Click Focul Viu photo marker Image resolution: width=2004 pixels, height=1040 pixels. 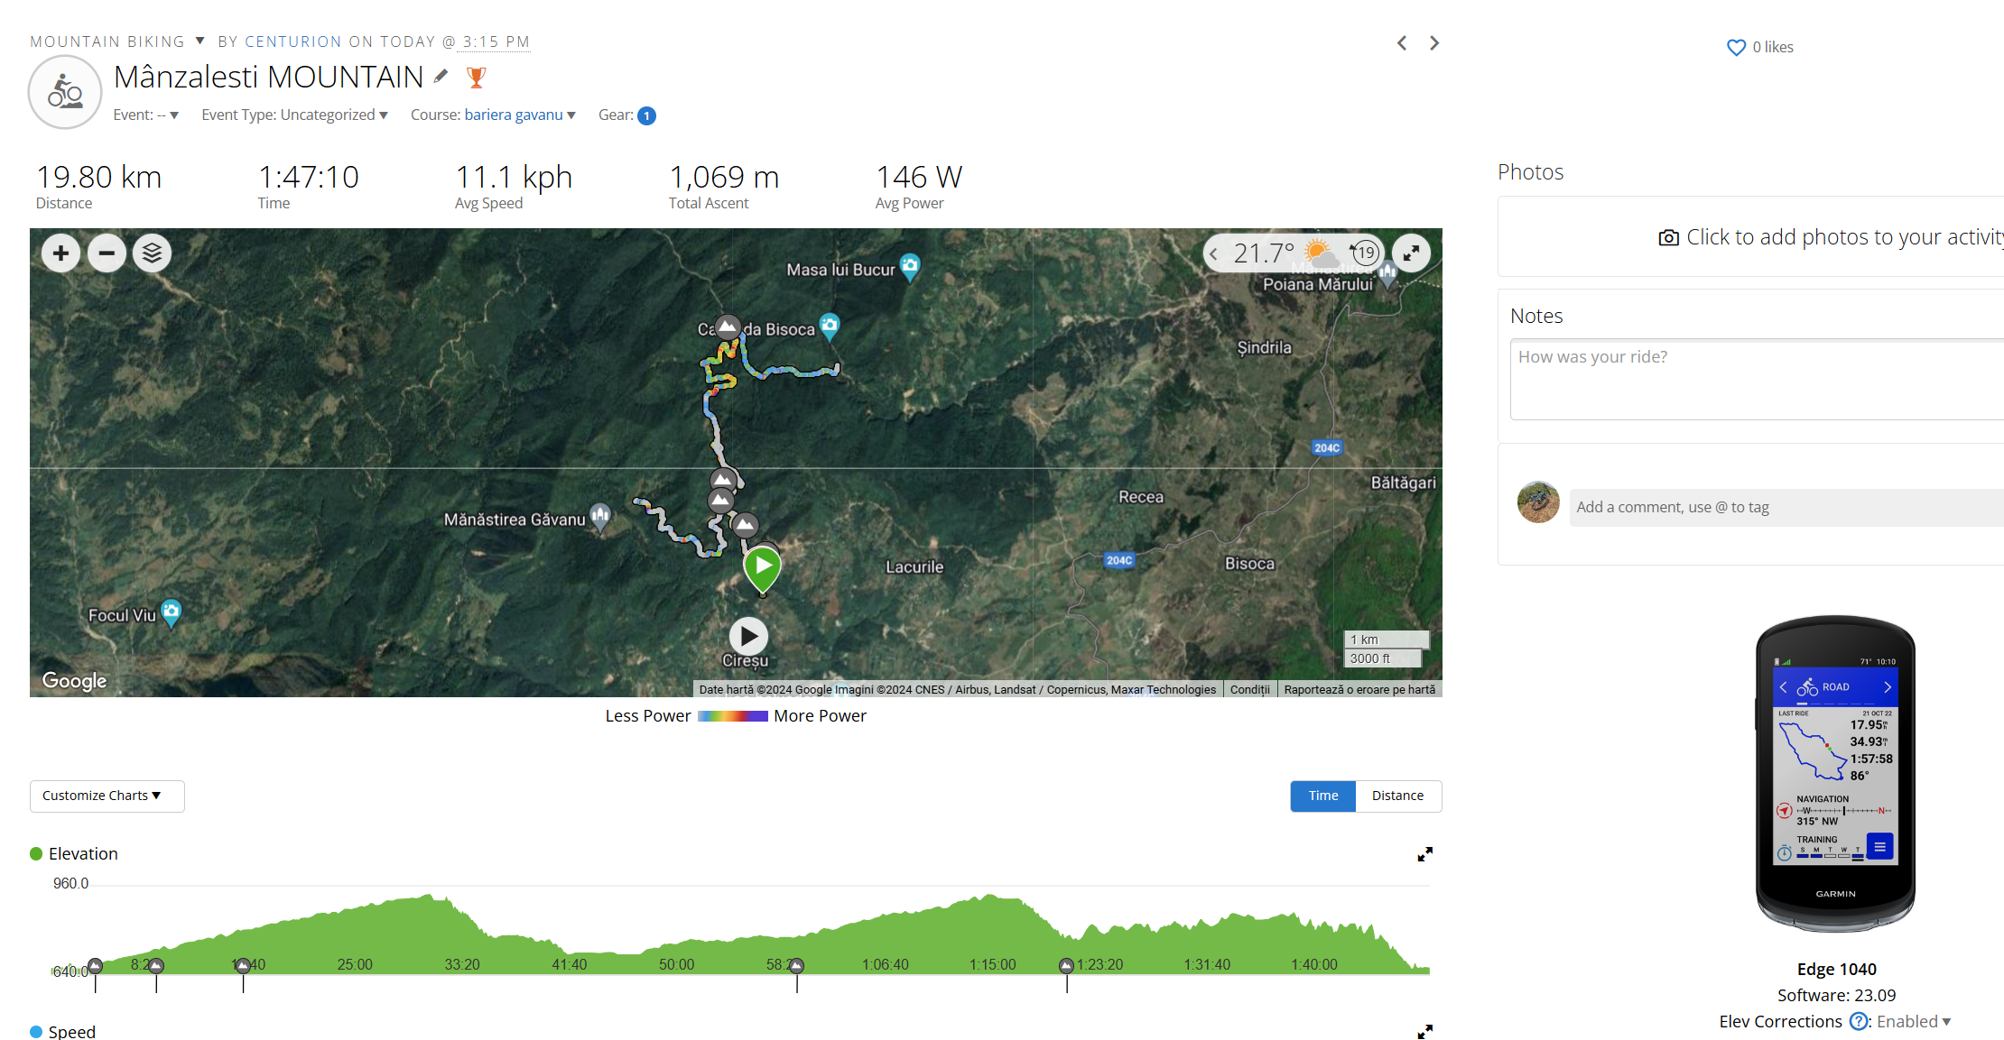[x=171, y=612]
